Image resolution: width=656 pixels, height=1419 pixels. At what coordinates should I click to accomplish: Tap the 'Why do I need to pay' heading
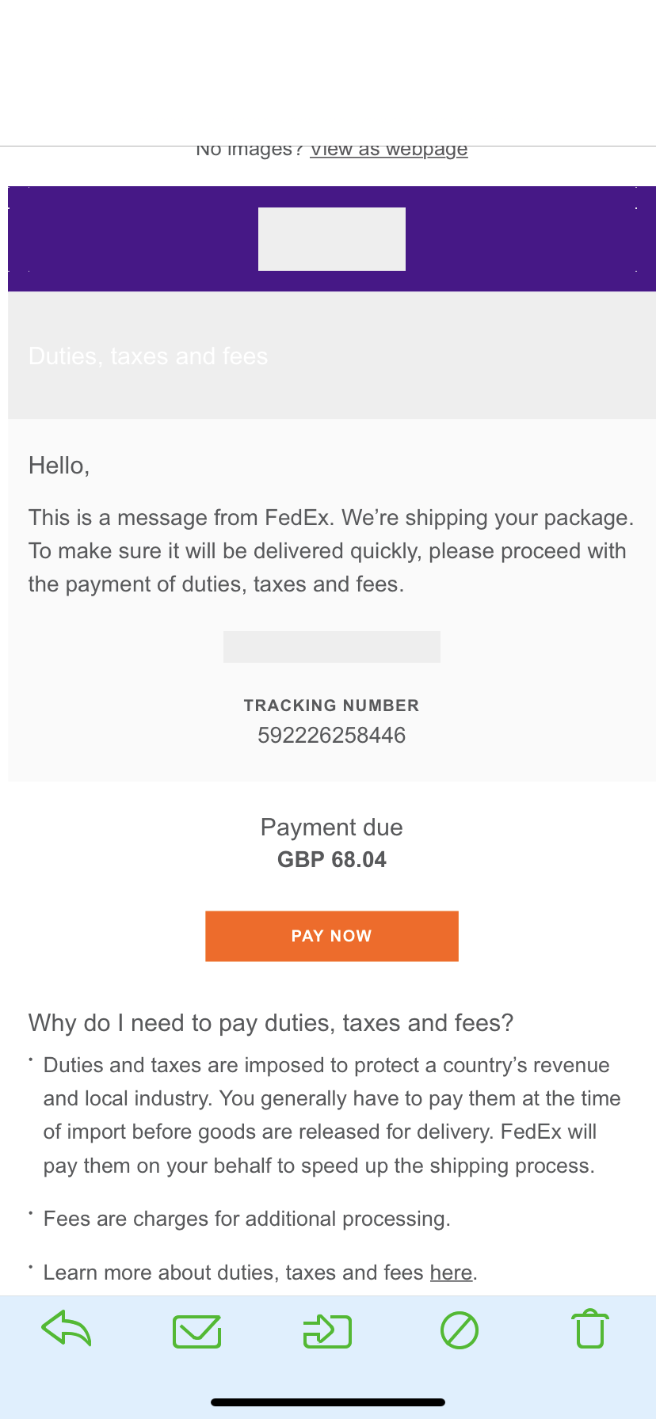click(271, 1022)
